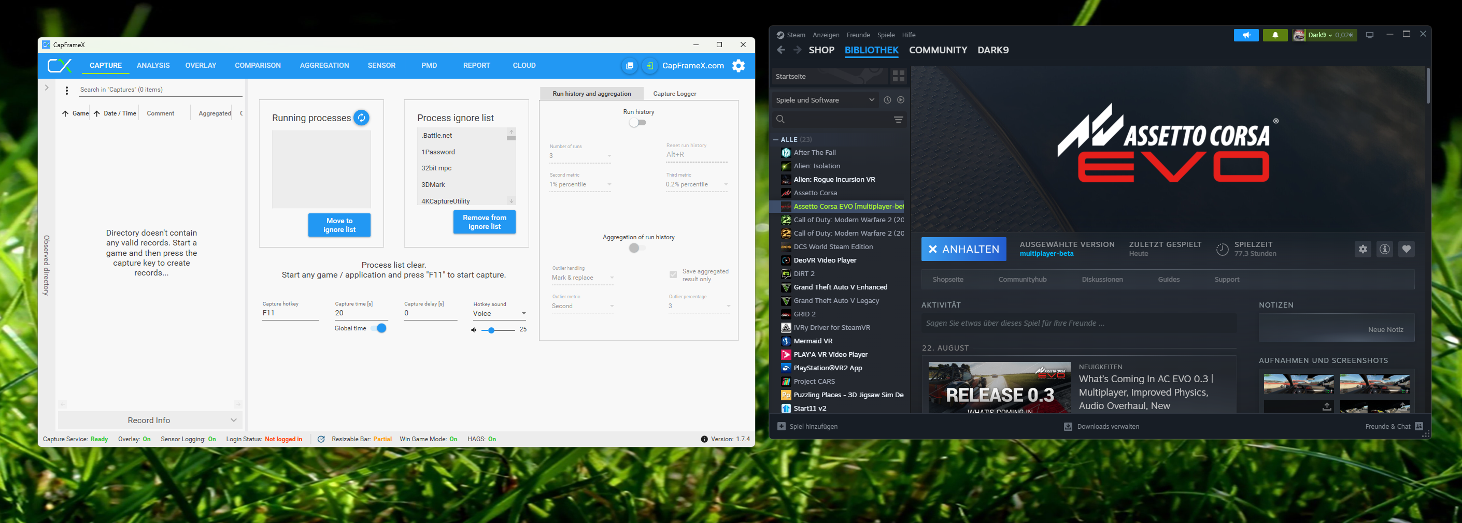
Task: Switch to the OVERLAY tab
Action: point(201,66)
